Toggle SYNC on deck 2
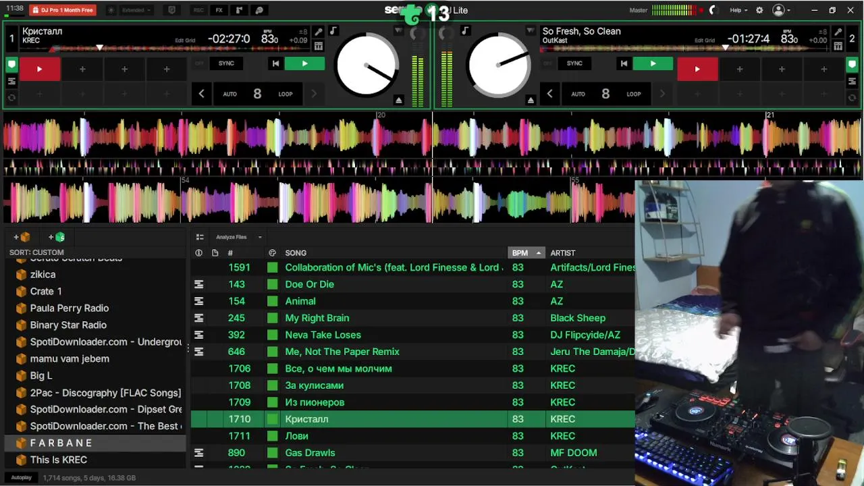The width and height of the screenshot is (864, 486). point(574,63)
